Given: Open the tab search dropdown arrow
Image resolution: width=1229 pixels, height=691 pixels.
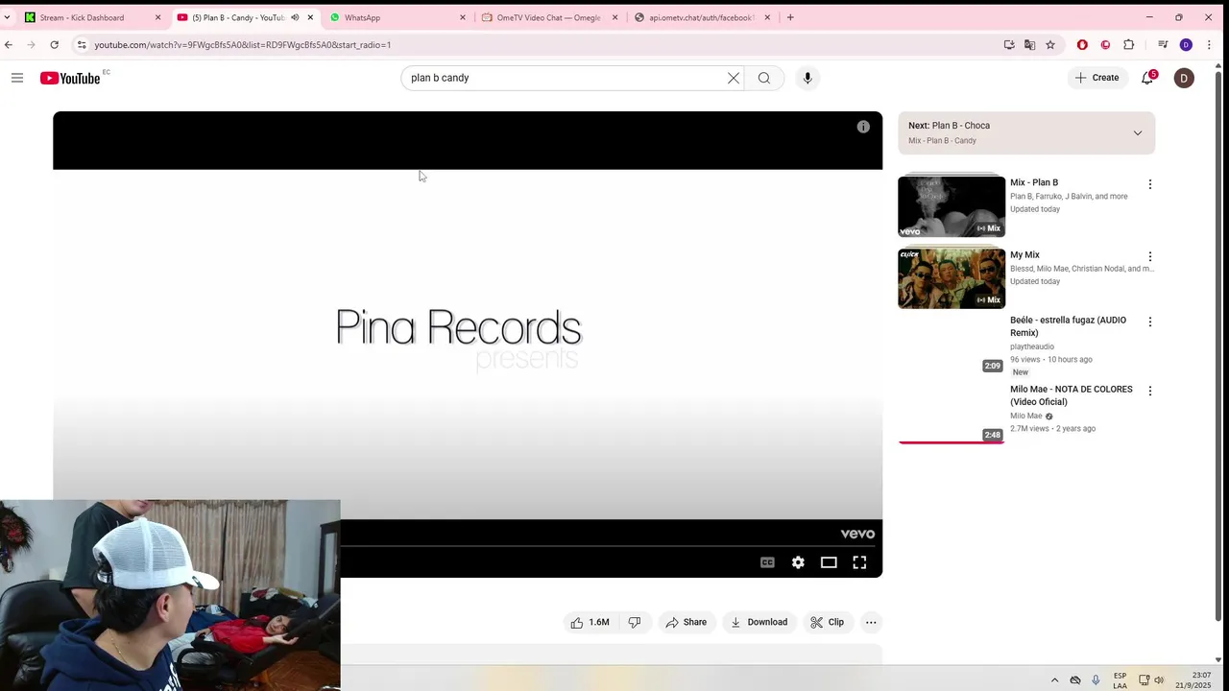Looking at the screenshot, I should (7, 17).
